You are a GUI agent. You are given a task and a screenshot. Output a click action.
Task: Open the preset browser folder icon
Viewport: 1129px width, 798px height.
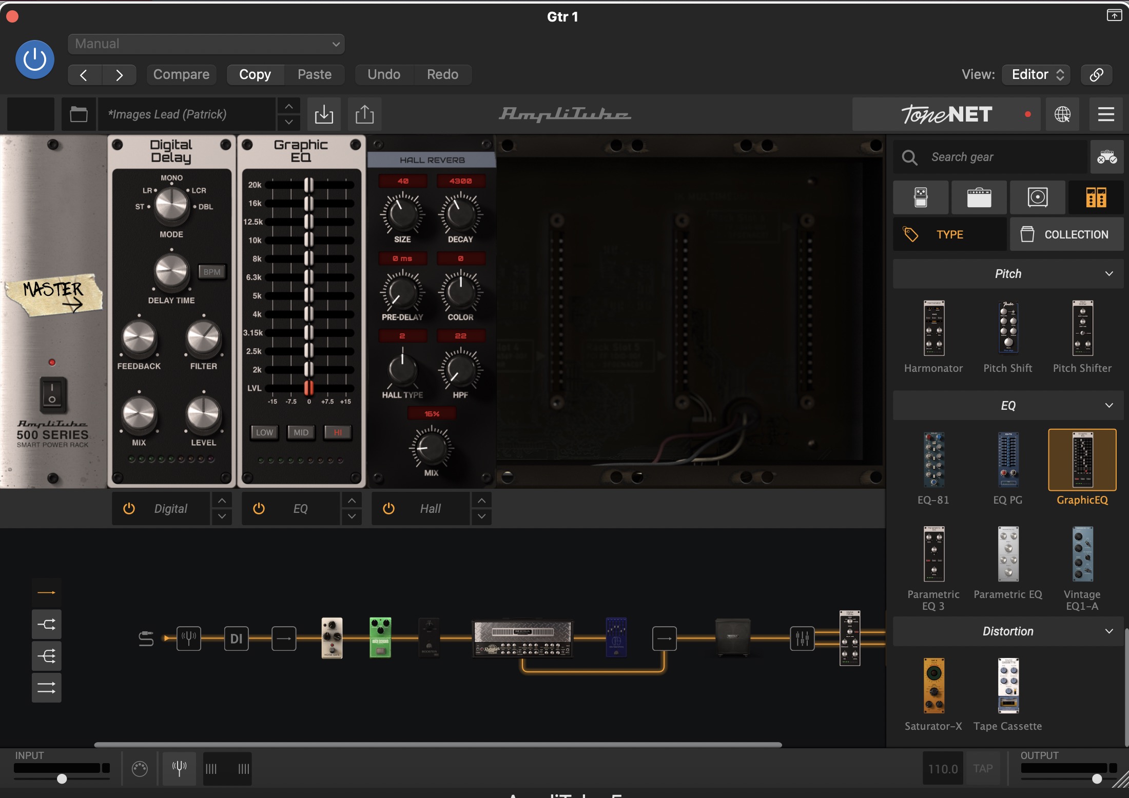pyautogui.click(x=79, y=114)
